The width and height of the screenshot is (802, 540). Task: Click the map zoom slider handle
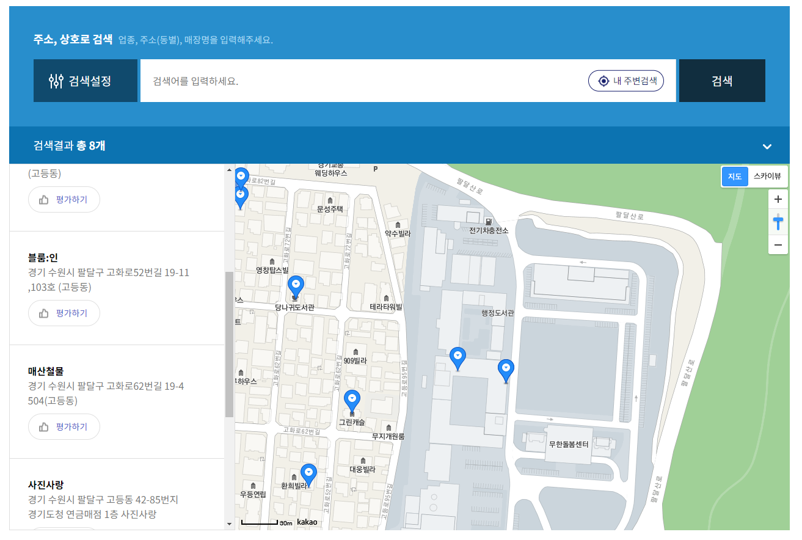(778, 222)
